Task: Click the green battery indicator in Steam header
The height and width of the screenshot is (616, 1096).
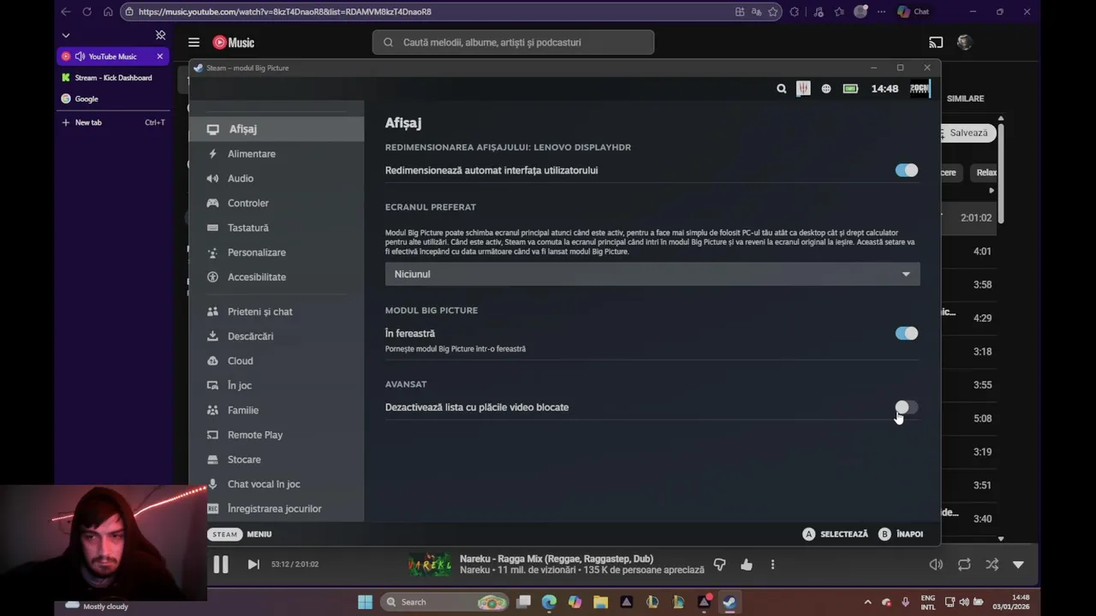Action: (x=850, y=89)
